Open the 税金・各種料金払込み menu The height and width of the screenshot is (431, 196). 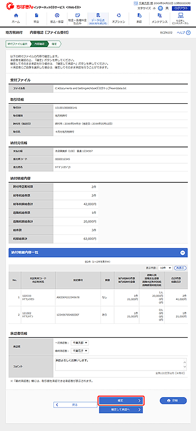77,19
